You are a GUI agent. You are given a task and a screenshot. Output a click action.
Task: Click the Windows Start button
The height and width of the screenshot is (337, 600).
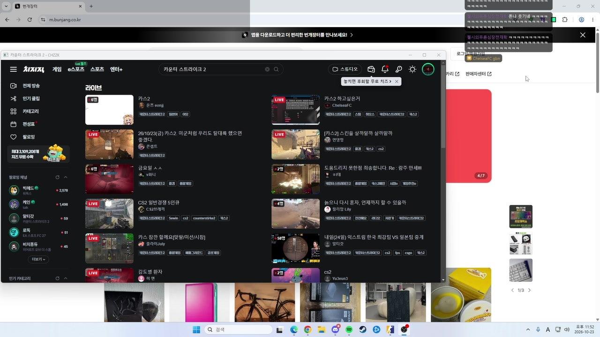(196, 330)
